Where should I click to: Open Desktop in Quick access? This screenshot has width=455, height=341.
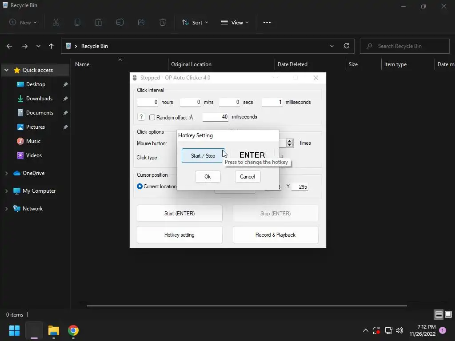[x=36, y=84]
